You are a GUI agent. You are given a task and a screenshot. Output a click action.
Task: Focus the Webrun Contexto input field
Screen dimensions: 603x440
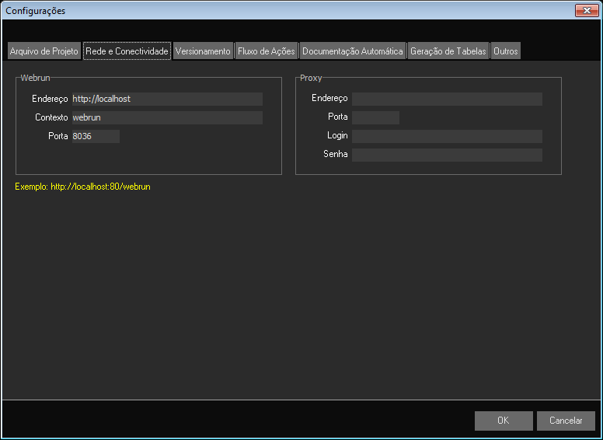point(166,118)
